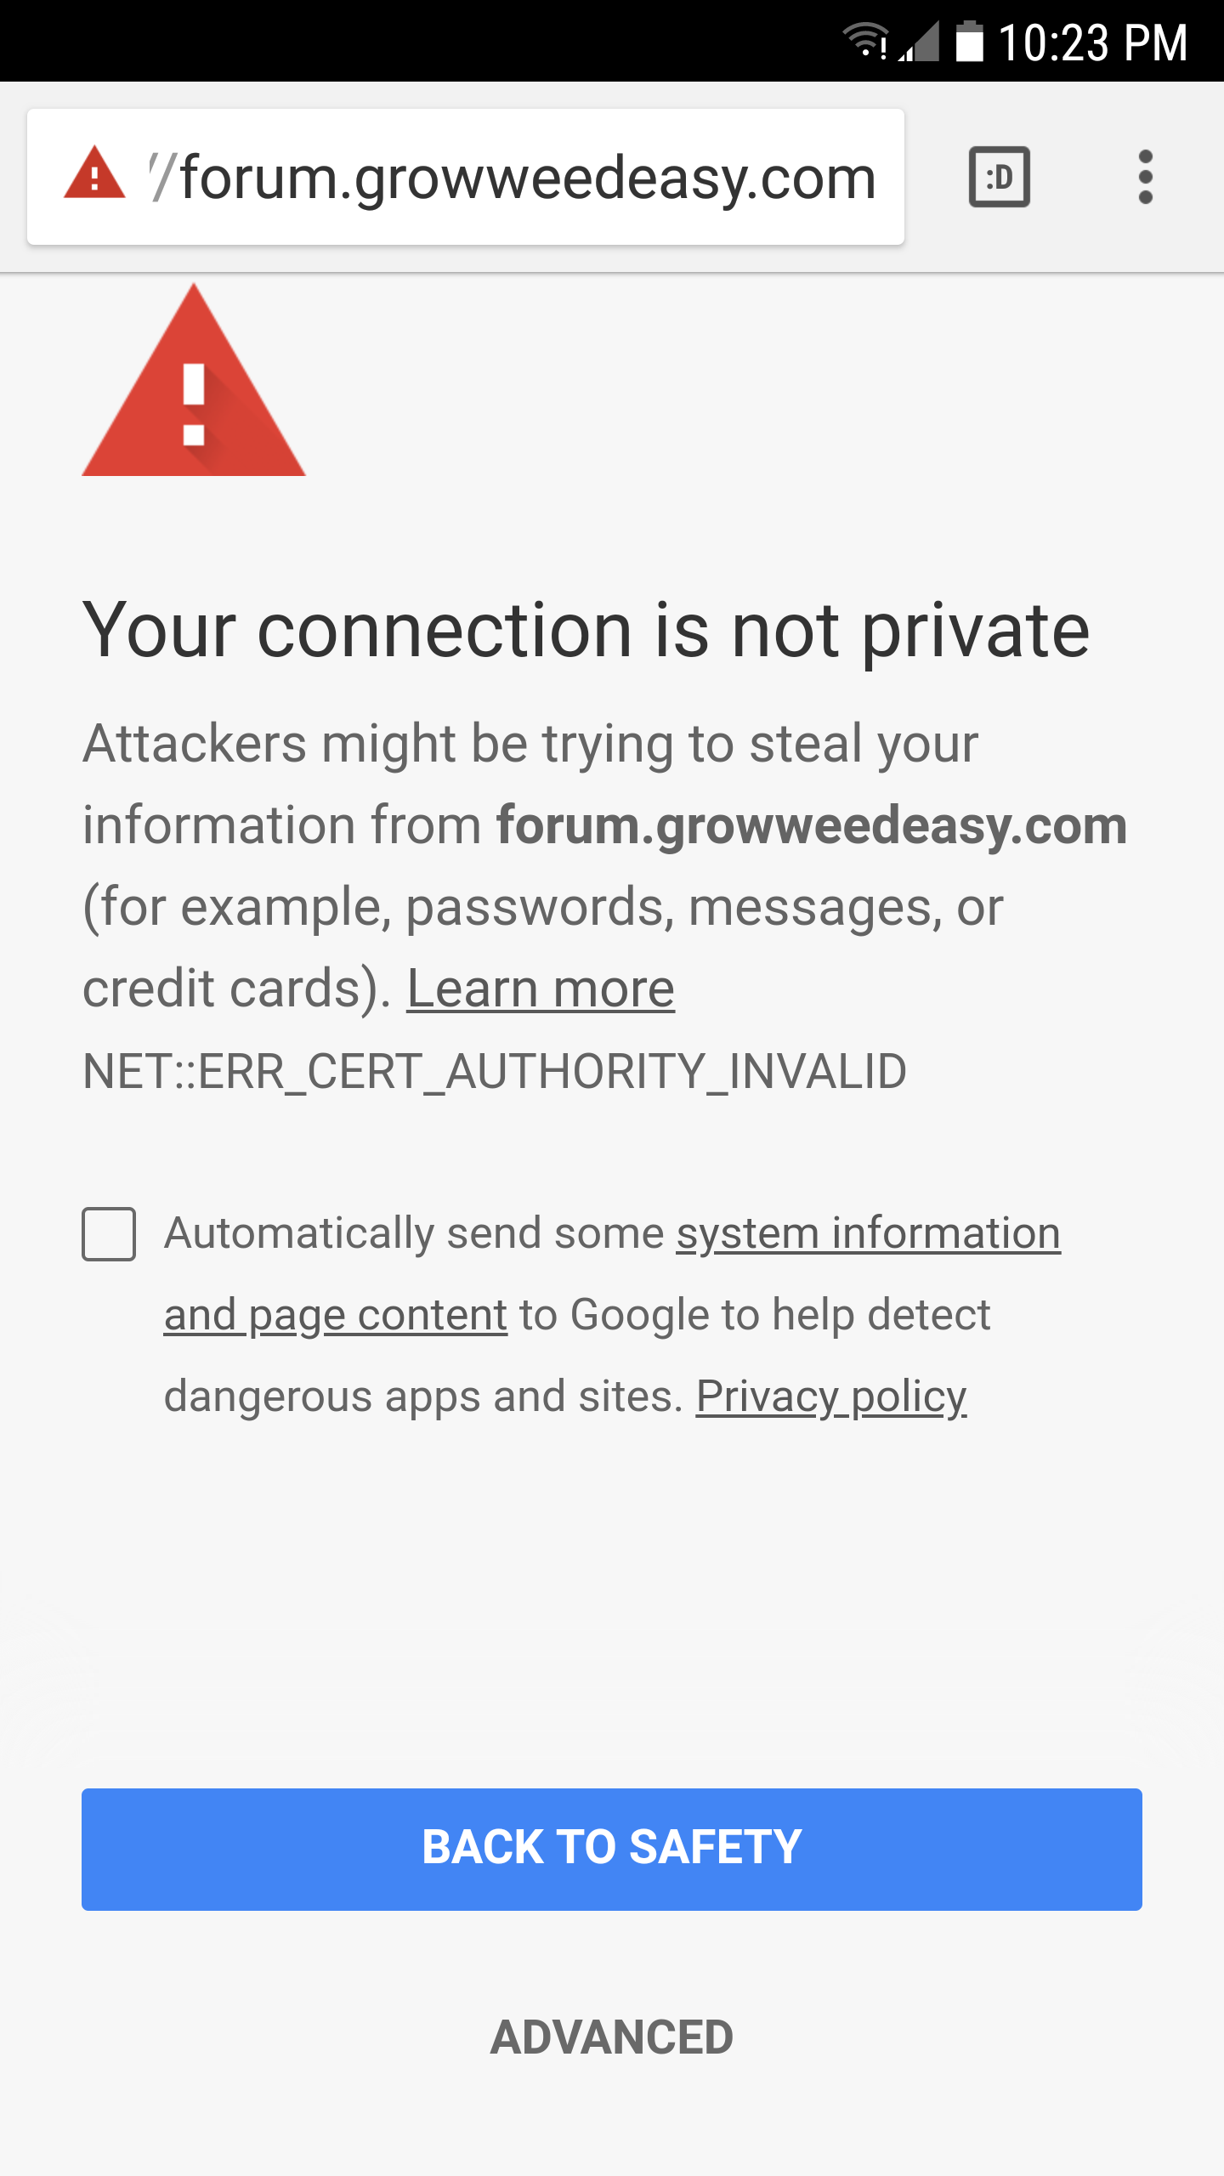Expand the Advanced options
This screenshot has height=2176, width=1224.
[x=612, y=2037]
